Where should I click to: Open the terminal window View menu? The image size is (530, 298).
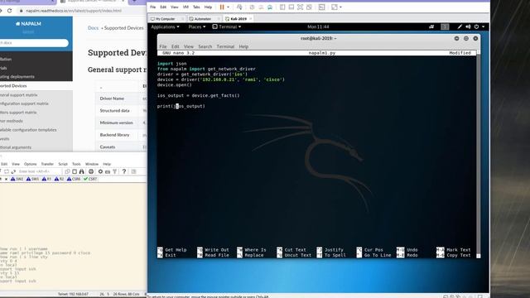coord(189,46)
